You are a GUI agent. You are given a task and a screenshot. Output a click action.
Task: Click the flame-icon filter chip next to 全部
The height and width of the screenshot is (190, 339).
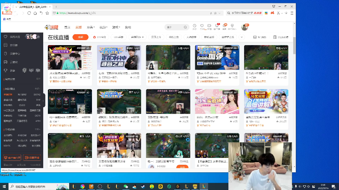tap(100, 37)
